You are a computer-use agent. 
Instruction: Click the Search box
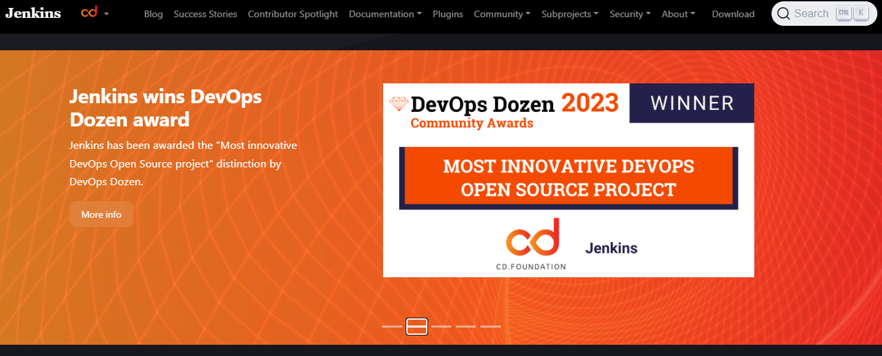click(x=823, y=13)
